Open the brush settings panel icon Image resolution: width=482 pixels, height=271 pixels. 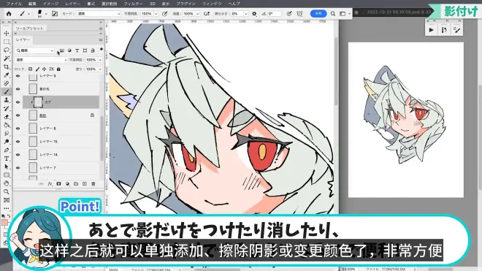[x=55, y=14]
